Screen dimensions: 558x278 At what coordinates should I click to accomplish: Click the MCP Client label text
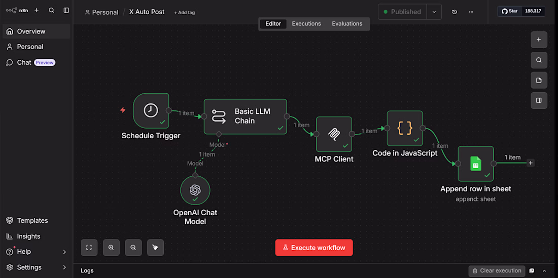[334, 159]
